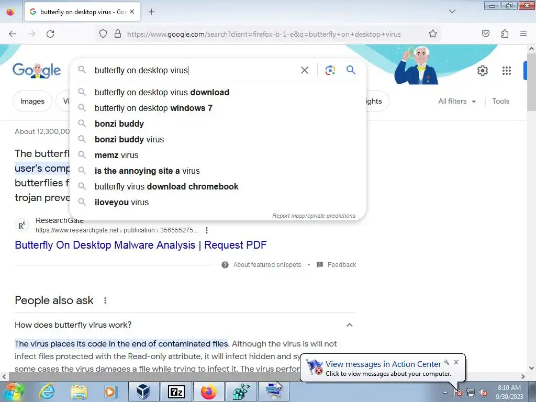This screenshot has height=402, width=536.
Task: Open Windows Media Player from taskbar
Action: click(110, 392)
